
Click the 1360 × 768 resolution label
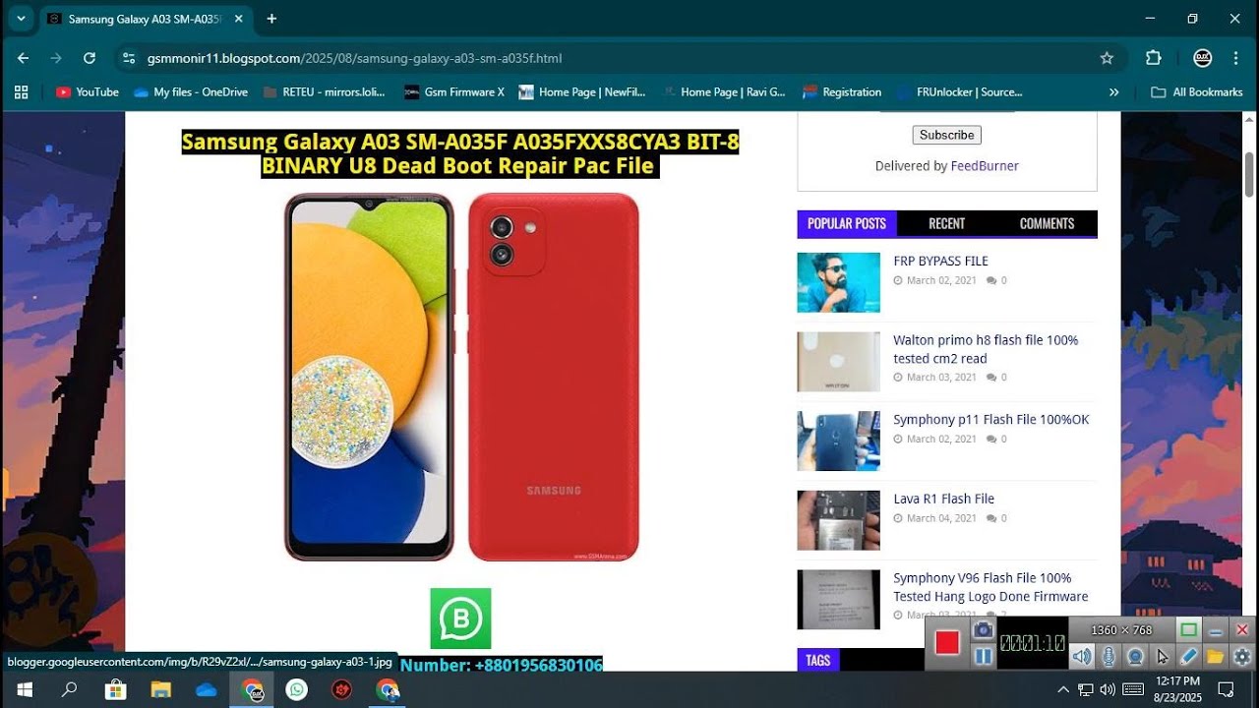tap(1121, 630)
